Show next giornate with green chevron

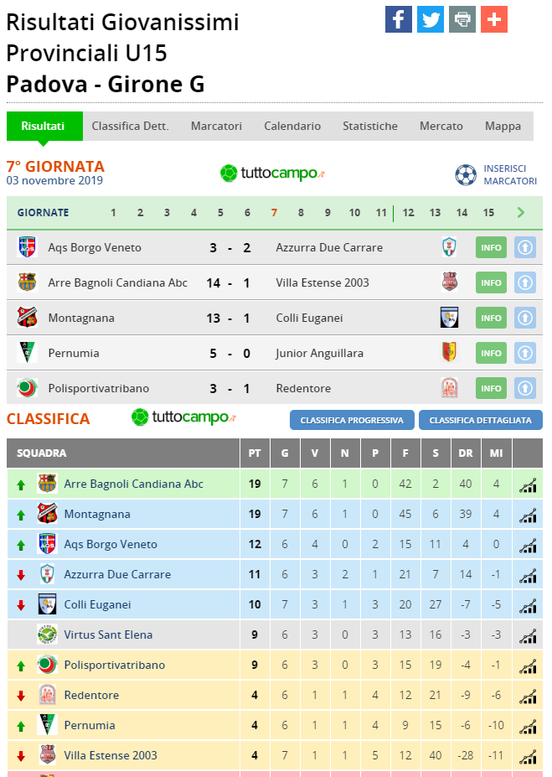coord(521,213)
